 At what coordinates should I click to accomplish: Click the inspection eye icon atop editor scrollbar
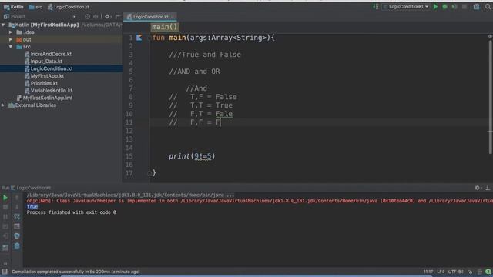pyautogui.click(x=490, y=36)
